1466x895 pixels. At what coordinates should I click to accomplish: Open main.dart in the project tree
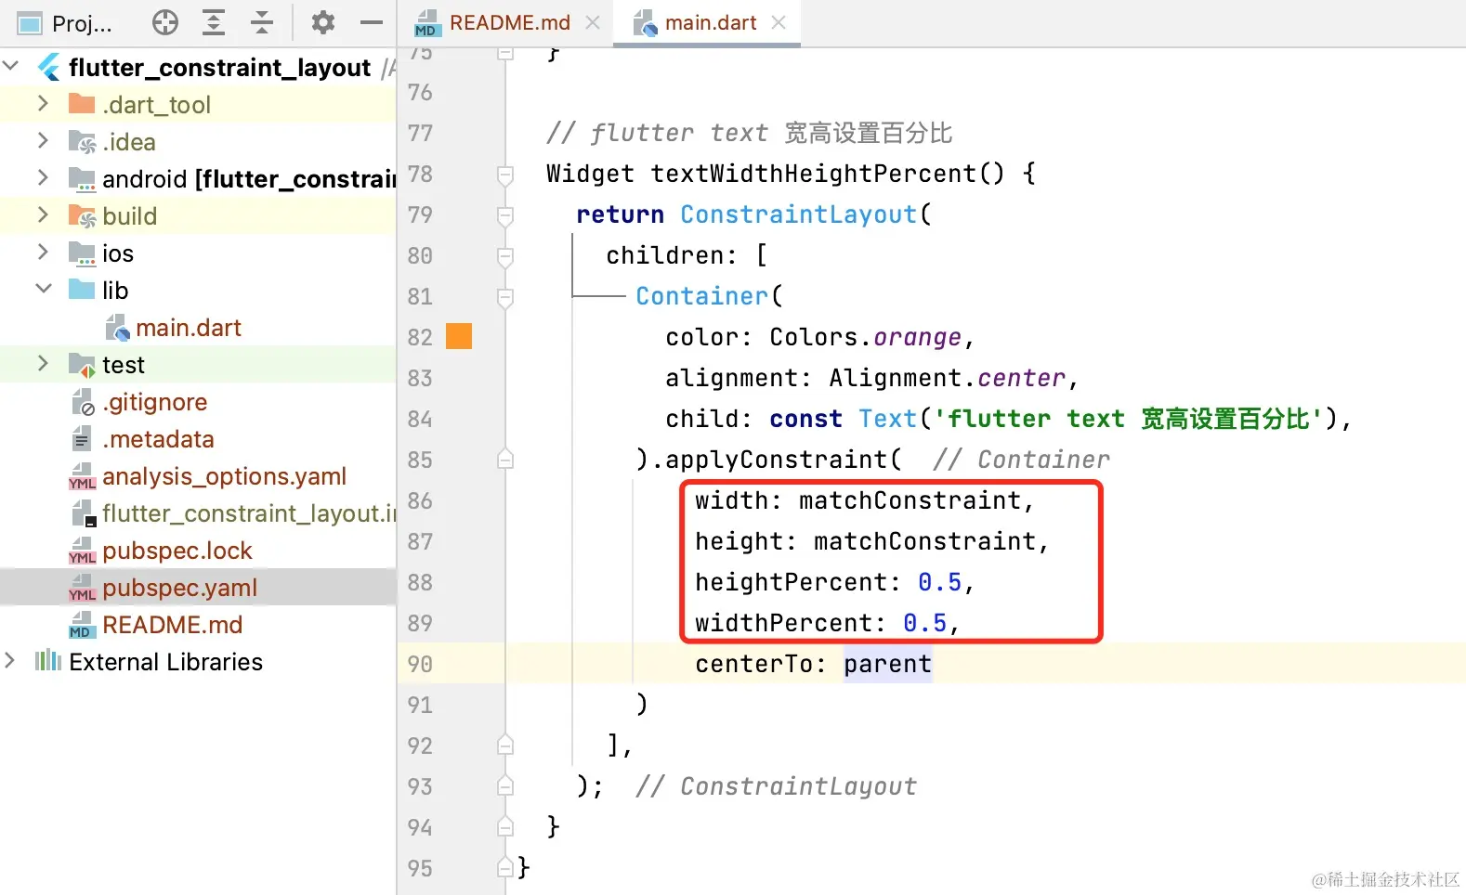tap(189, 328)
